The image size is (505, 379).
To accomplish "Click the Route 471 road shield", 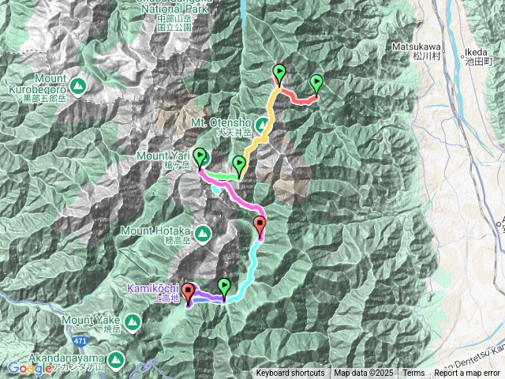I will (x=80, y=341).
